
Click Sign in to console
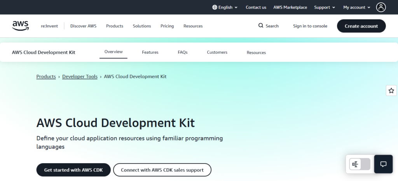pos(310,26)
